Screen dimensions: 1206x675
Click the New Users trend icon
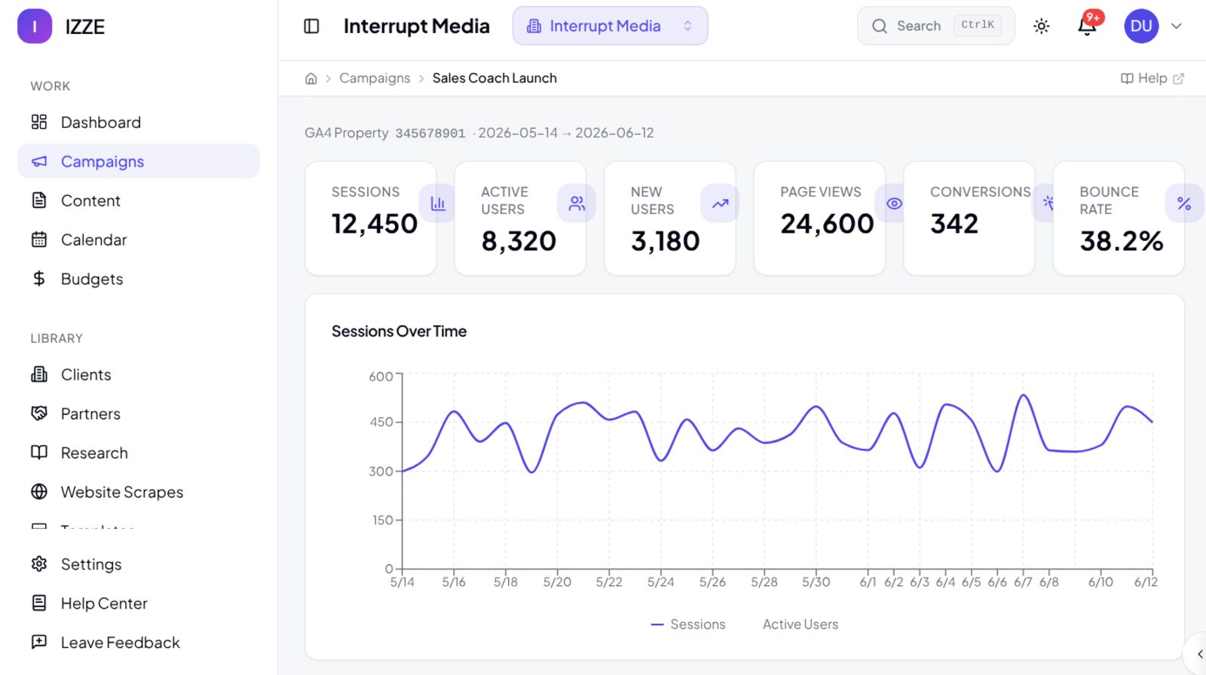tap(720, 203)
